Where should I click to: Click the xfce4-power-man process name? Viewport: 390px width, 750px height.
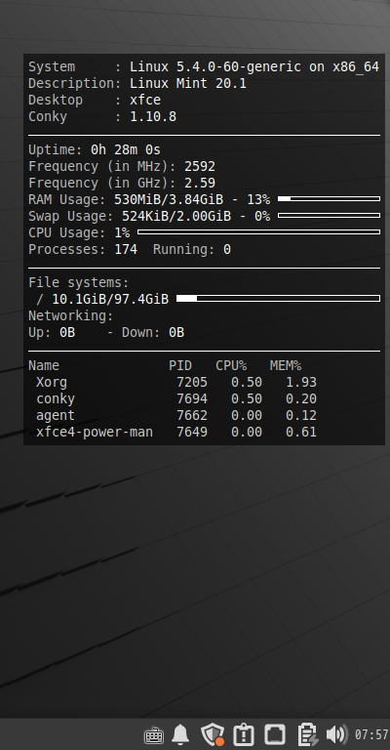tap(95, 433)
